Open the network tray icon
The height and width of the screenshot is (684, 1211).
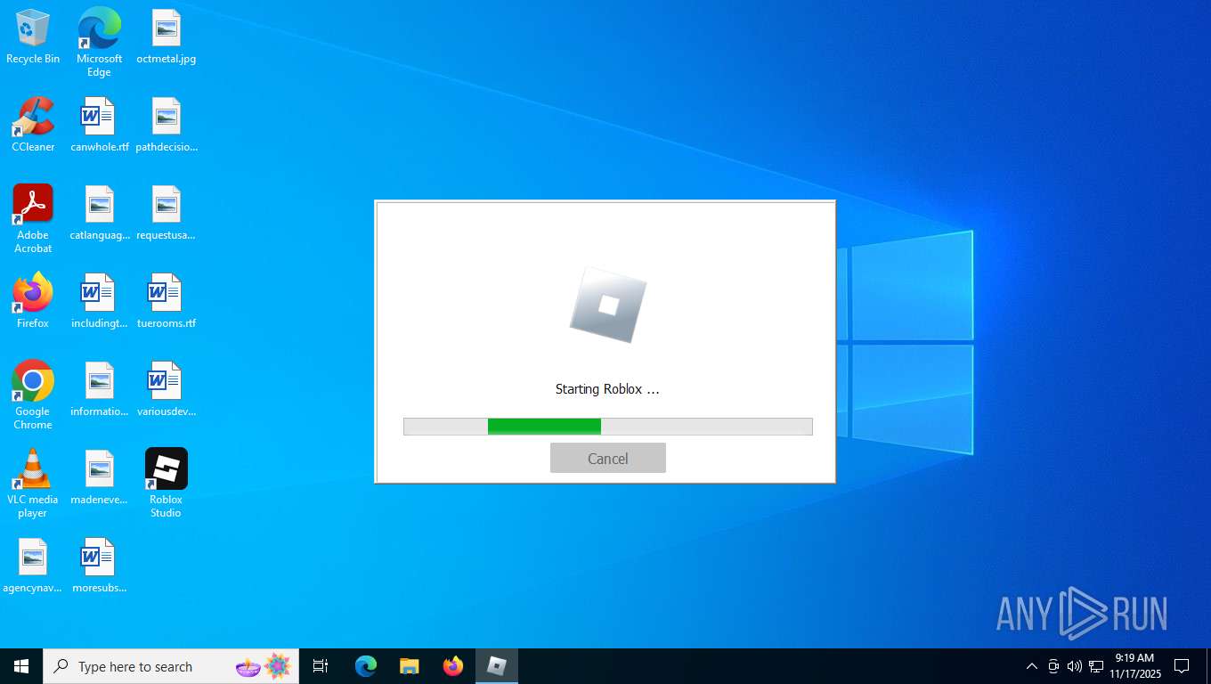[x=1096, y=666]
